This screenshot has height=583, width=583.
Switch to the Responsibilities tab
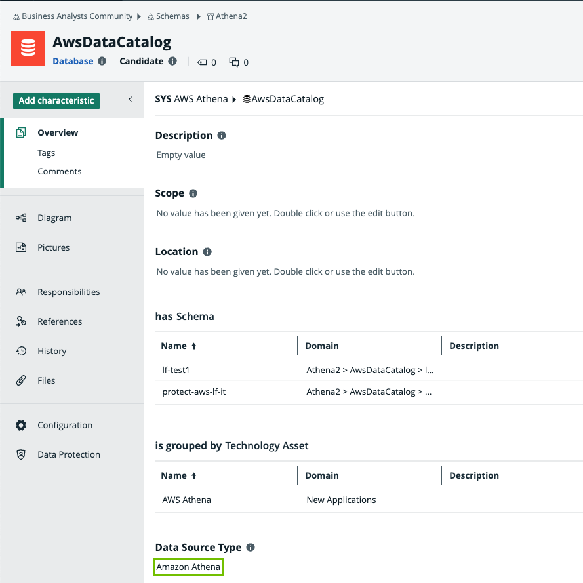68,292
